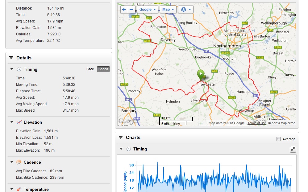Viewport: 308px width, 192px height.
Task: Zoom out the map with minus button
Action: (x=131, y=10)
